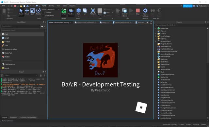The width and height of the screenshot is (209, 127).
Task: Switch to the HOME ribbon tab
Action: coord(44,6)
